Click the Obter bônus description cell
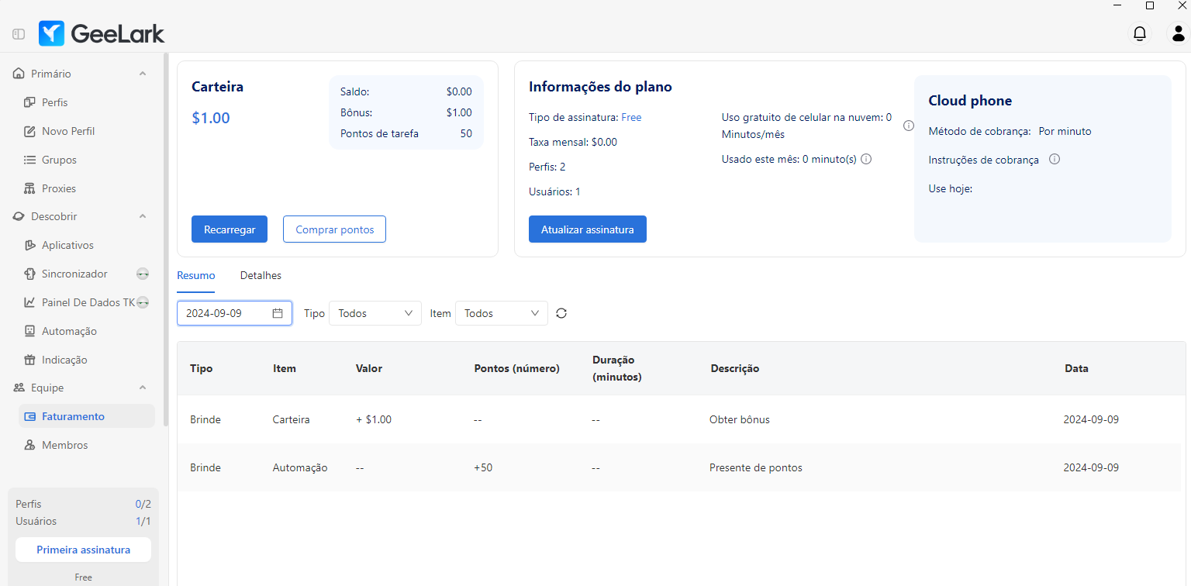 coord(740,419)
